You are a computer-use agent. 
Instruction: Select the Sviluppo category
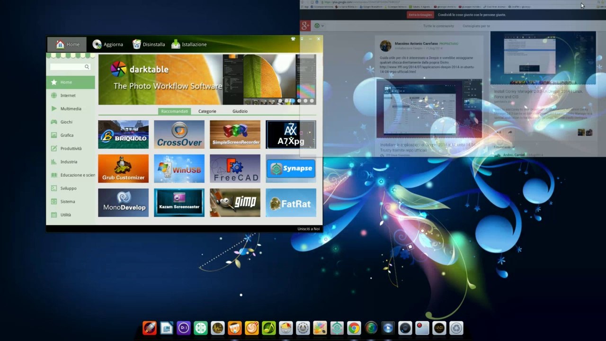coord(71,188)
